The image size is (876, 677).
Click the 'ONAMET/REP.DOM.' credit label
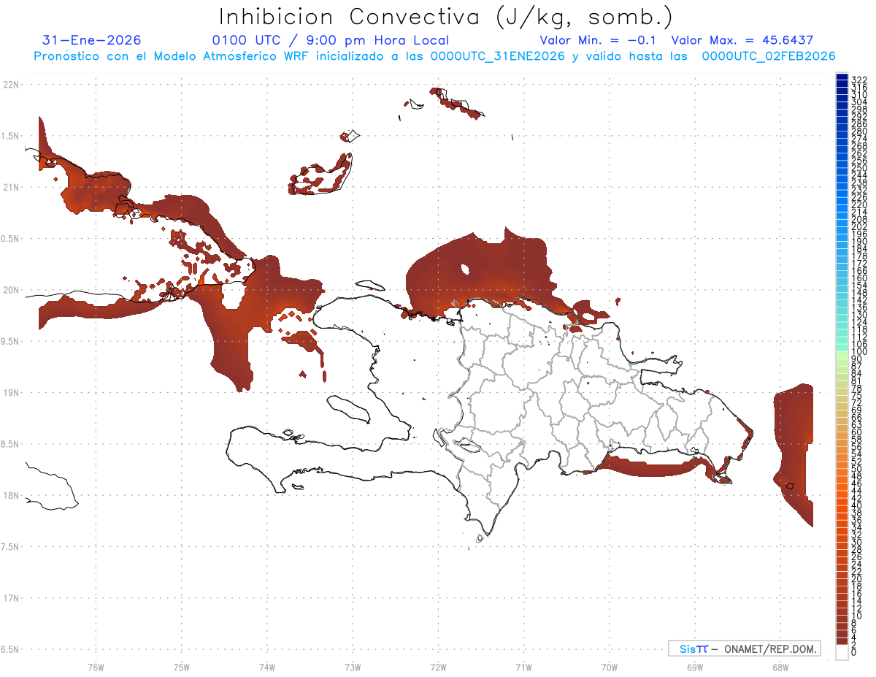tap(771, 649)
